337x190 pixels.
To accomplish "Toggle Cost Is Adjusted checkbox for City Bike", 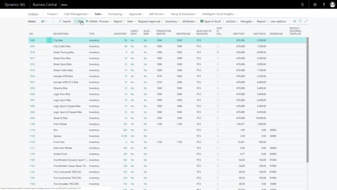I will (217, 40).
